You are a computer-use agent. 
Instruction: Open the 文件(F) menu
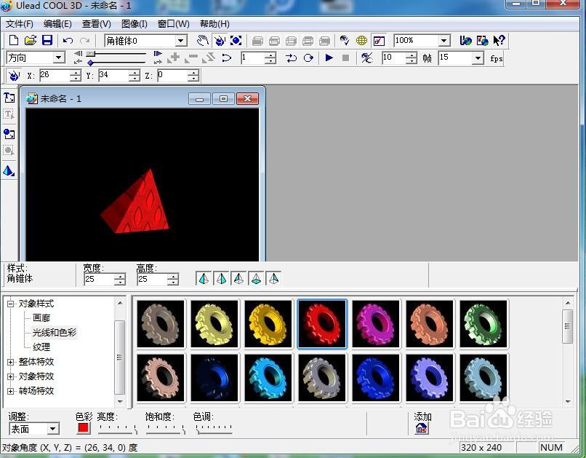pyautogui.click(x=20, y=24)
